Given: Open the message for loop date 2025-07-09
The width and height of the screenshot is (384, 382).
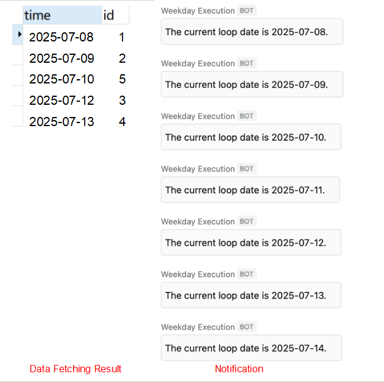Looking at the screenshot, I should (252, 85).
